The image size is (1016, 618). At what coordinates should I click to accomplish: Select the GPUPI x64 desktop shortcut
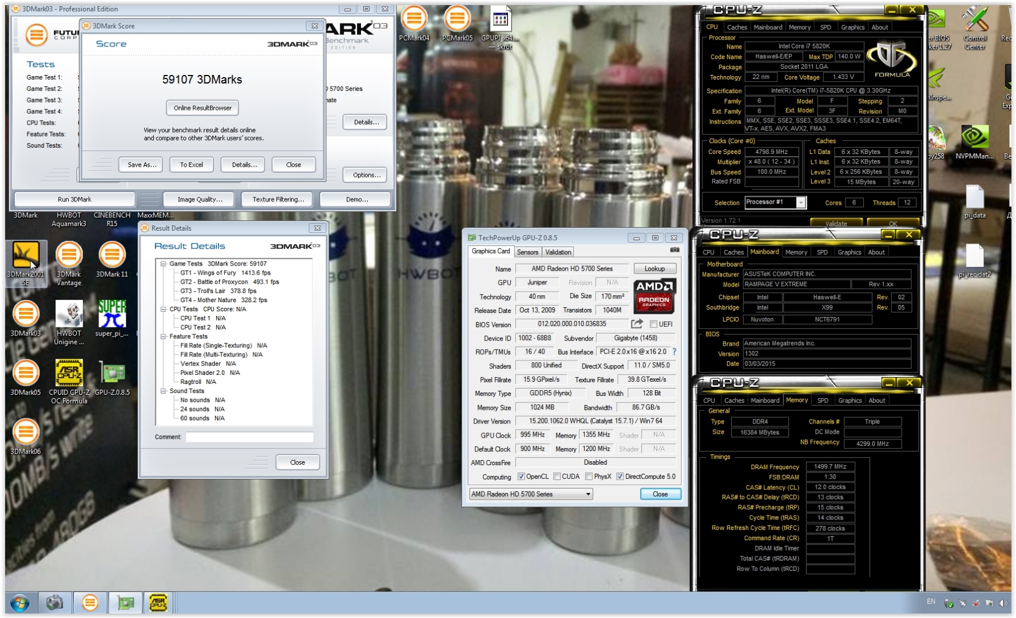click(x=501, y=29)
